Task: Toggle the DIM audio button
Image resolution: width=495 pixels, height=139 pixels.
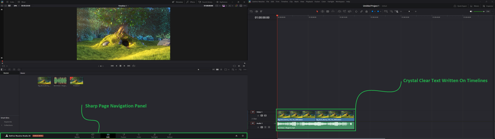Action: tap(488, 11)
